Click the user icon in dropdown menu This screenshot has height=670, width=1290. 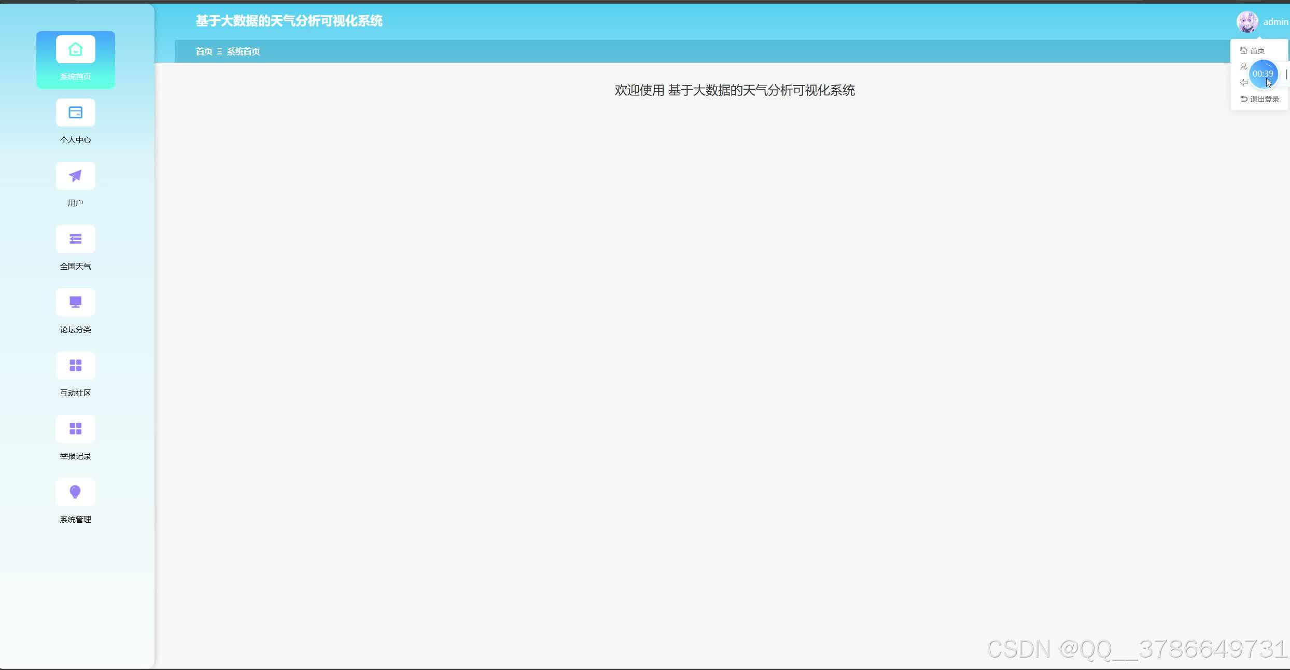coord(1243,66)
